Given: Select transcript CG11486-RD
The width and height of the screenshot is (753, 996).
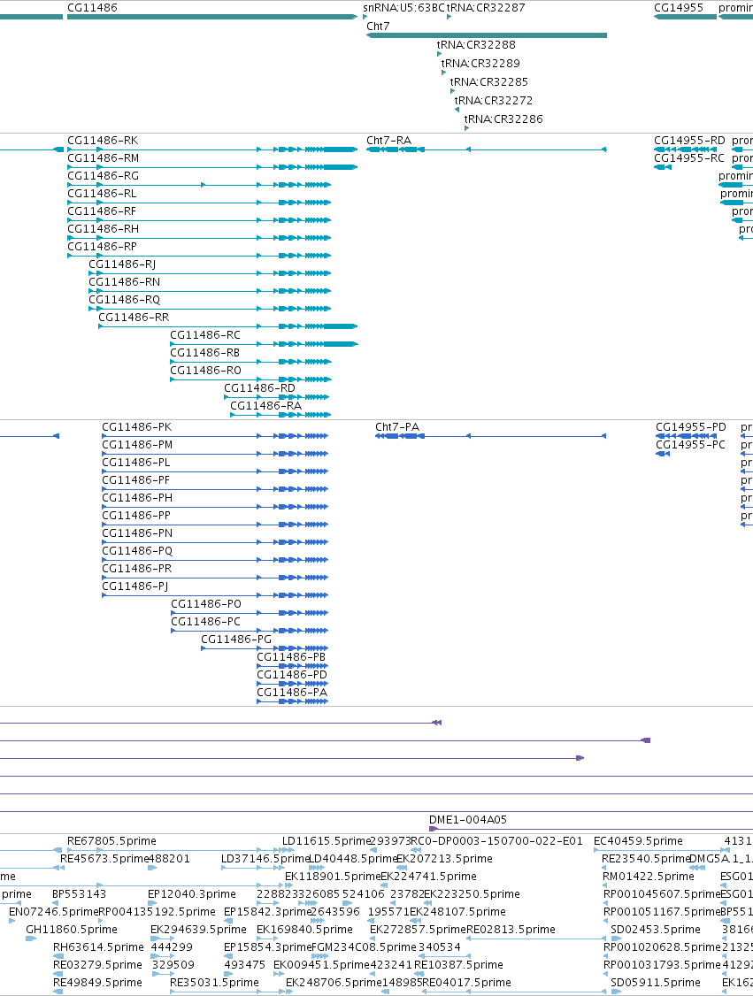Looking at the screenshot, I should point(259,388).
